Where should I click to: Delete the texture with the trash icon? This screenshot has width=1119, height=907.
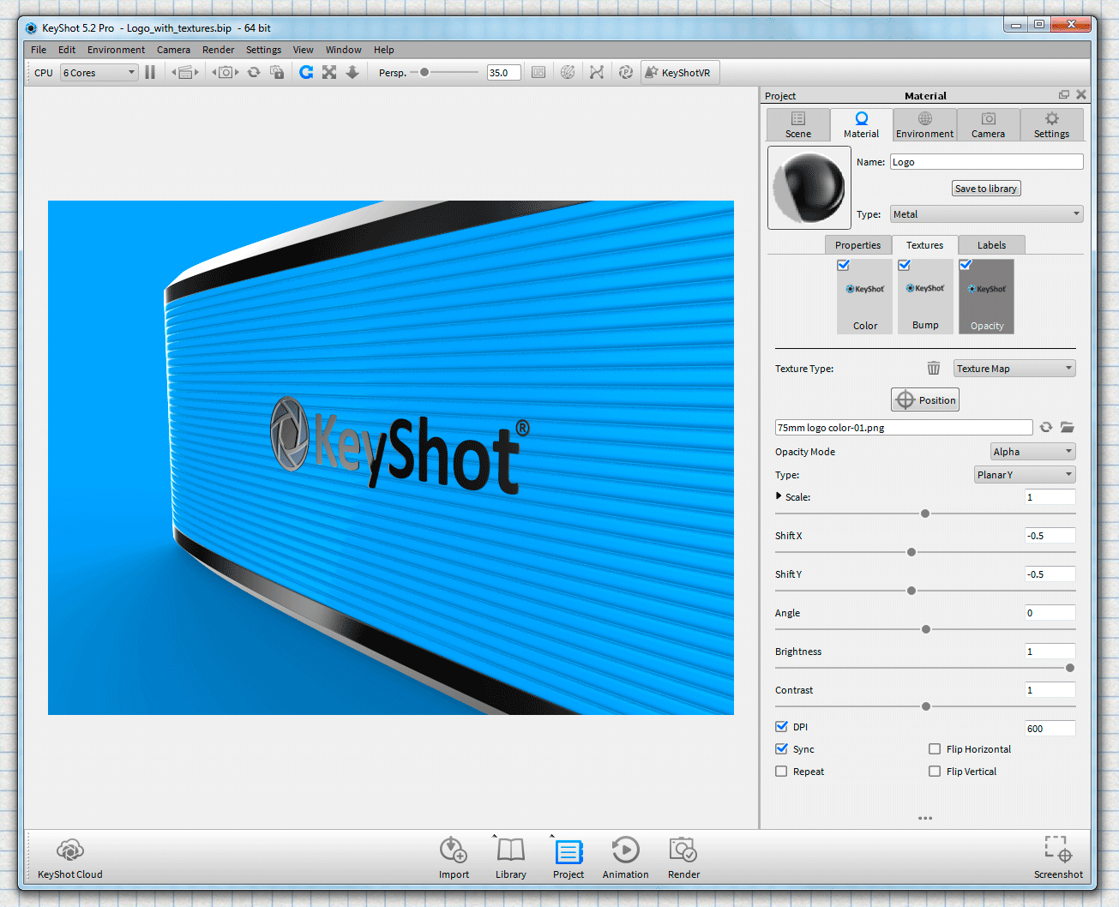pos(934,369)
